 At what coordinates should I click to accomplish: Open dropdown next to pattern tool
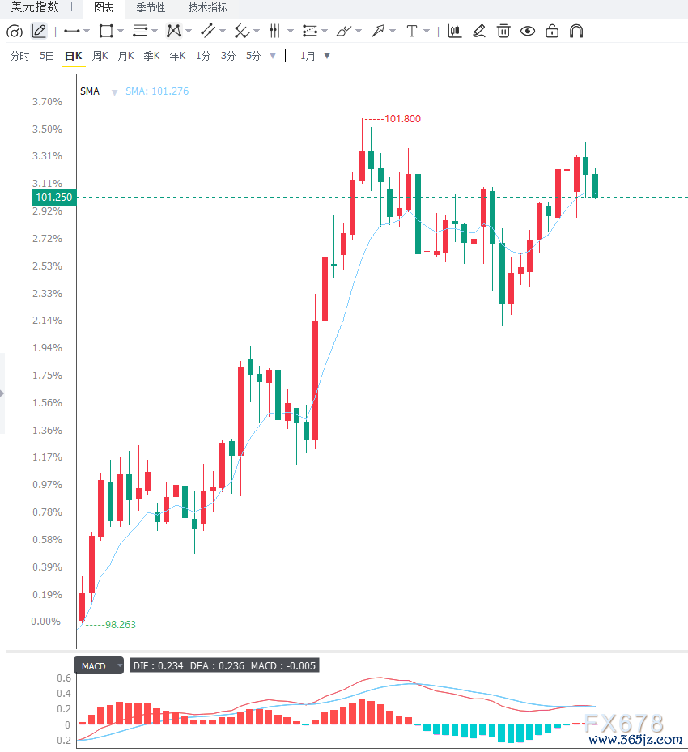coord(189,32)
